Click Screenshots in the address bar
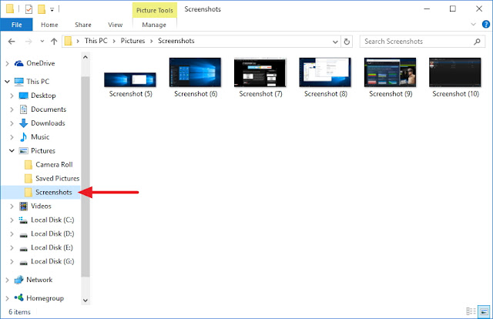This screenshot has width=493, height=319. coord(176,41)
